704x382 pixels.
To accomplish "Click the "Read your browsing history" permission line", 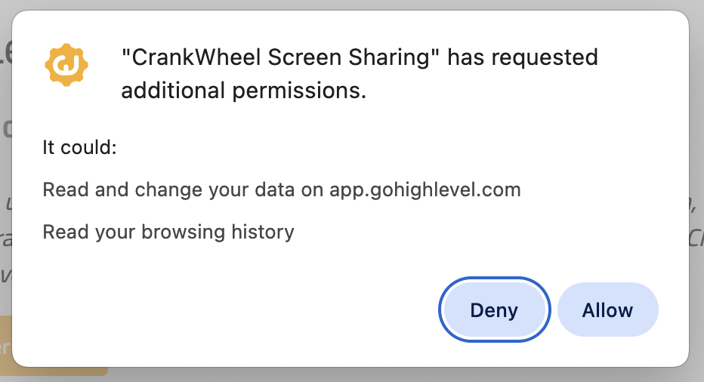I will click(x=168, y=231).
